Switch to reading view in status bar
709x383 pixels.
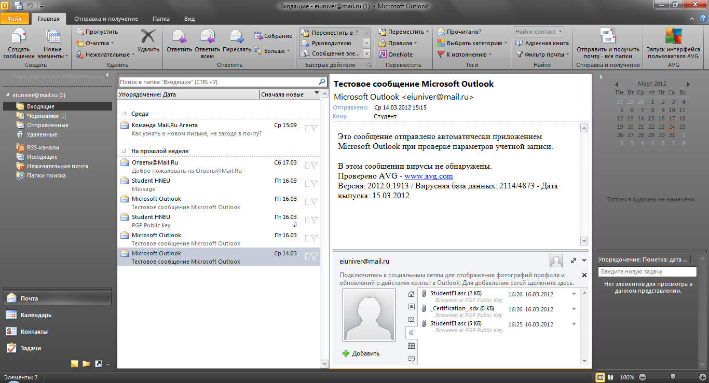[x=611, y=377]
